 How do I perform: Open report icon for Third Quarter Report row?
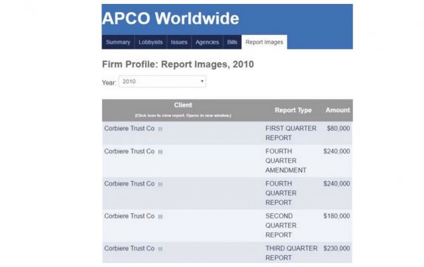[160, 249]
